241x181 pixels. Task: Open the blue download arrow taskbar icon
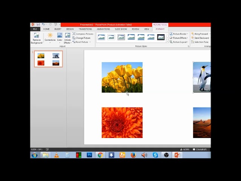[x=111, y=155]
